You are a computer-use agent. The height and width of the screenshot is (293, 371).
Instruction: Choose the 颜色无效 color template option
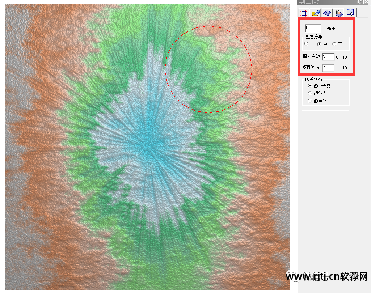[309, 86]
